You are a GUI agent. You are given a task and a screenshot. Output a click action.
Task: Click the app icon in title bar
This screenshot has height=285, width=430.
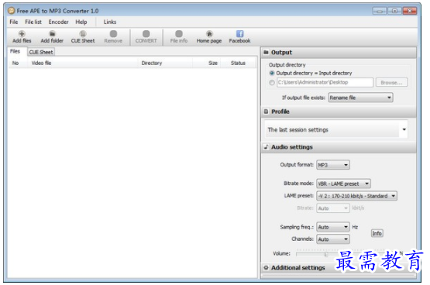[x=12, y=11]
